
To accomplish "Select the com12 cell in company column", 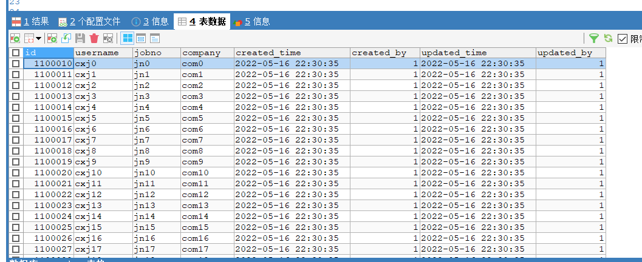I will click(207, 195).
